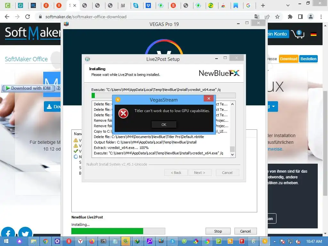Open Chrome profile avatar menu

[311, 17]
